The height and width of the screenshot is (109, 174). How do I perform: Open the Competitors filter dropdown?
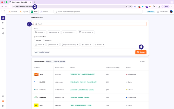click(69, 32)
